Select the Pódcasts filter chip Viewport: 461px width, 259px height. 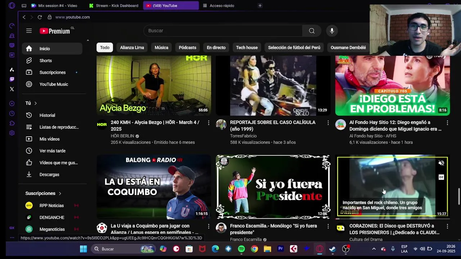(x=188, y=47)
